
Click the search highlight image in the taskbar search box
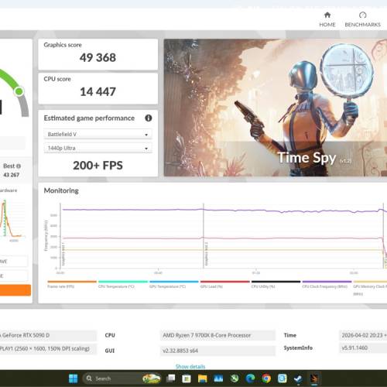point(152,378)
